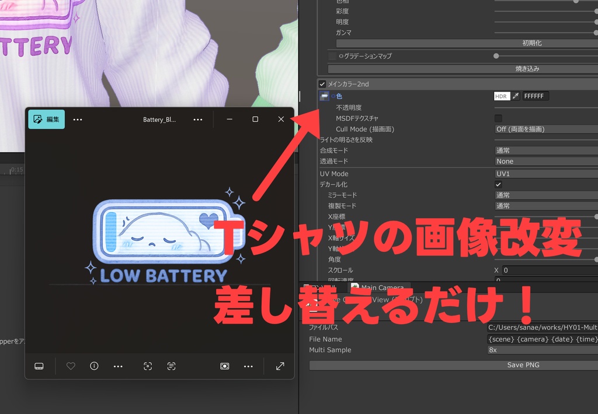Click the グラデーションマップ slider handle
Image resolution: width=598 pixels, height=414 pixels.
click(x=496, y=56)
